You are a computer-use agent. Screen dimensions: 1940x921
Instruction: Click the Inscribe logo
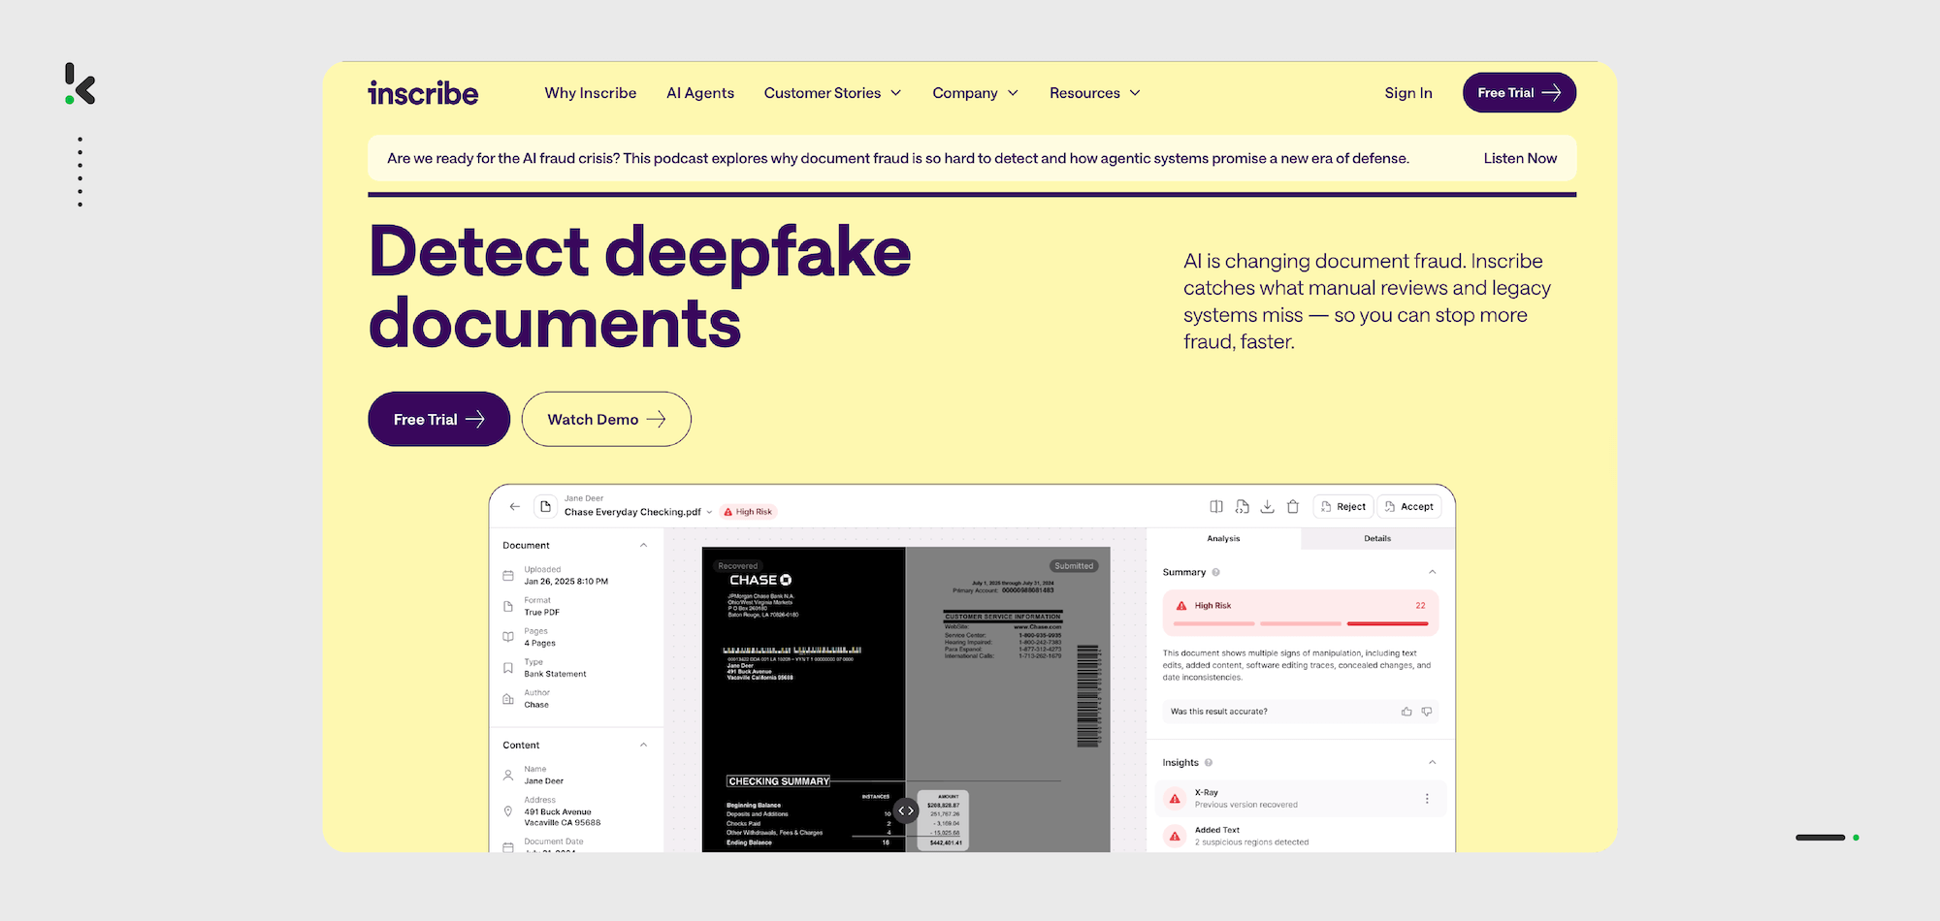pos(423,93)
